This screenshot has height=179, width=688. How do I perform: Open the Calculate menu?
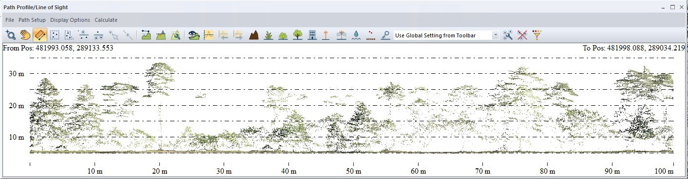pyautogui.click(x=106, y=20)
